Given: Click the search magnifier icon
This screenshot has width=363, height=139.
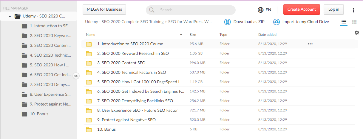Looking at the screenshot, I should pyautogui.click(x=152, y=10).
